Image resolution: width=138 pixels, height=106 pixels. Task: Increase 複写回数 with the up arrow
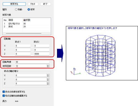click(48, 65)
